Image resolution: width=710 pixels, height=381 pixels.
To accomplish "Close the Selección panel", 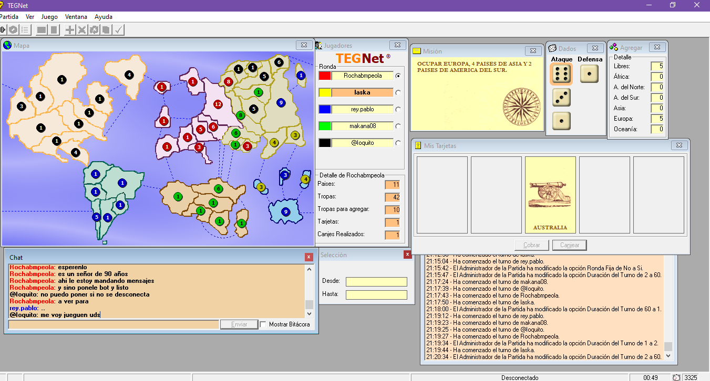I will pyautogui.click(x=407, y=255).
